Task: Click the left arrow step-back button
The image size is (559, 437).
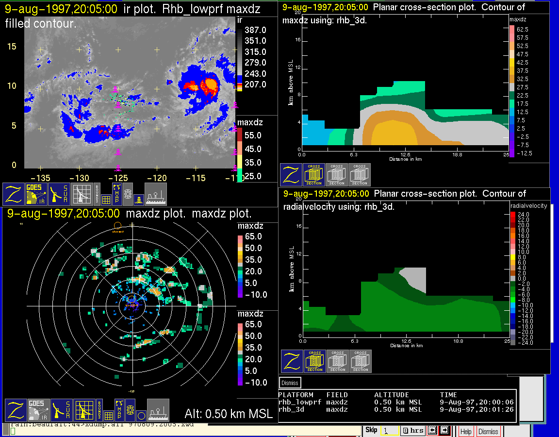Action: pos(433,431)
